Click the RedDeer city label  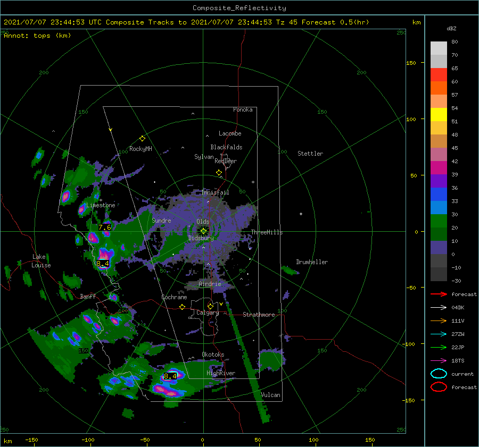click(226, 161)
